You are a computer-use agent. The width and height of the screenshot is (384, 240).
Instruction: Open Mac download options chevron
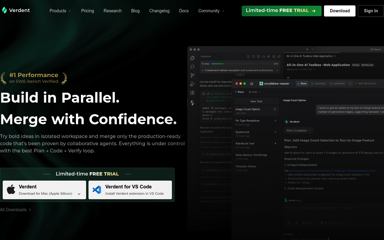pos(79,194)
